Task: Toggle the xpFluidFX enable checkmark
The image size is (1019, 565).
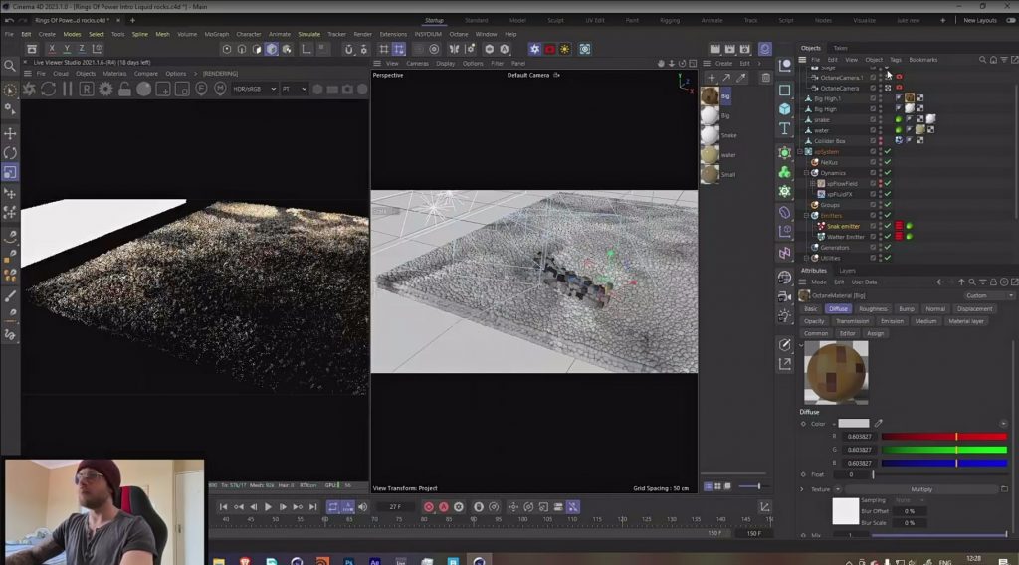Action: pos(887,194)
